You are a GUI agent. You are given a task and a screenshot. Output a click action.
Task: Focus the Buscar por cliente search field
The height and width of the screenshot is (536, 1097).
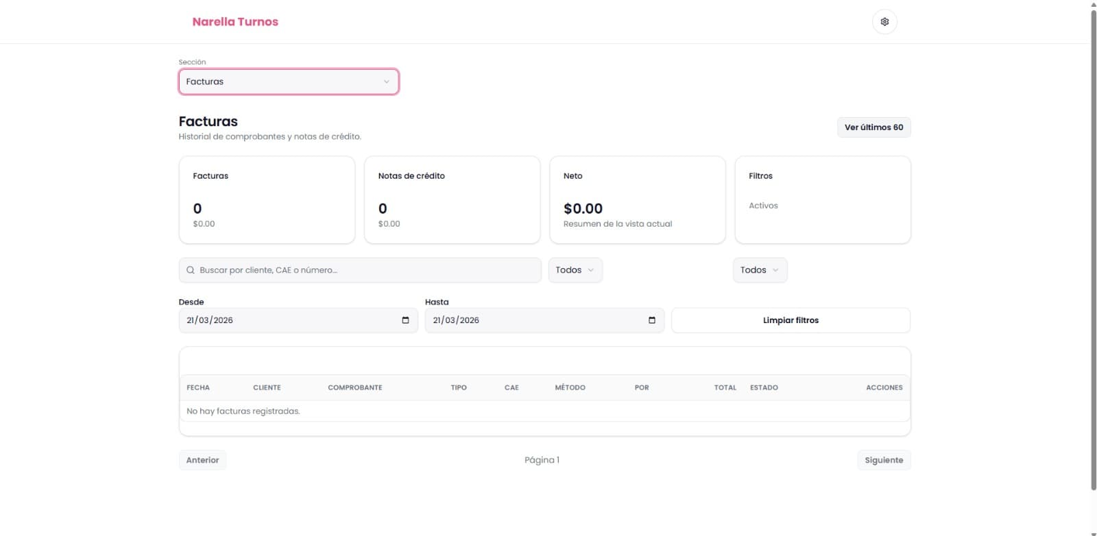coord(360,270)
